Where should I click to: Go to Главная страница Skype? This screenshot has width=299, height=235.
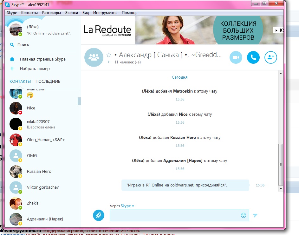43,59
